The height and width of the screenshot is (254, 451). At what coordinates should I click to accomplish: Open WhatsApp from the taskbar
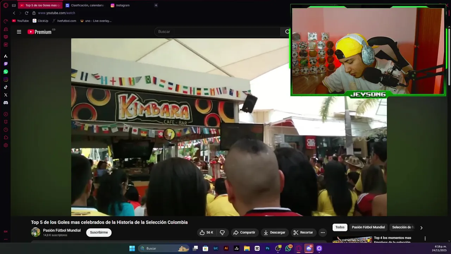289,248
